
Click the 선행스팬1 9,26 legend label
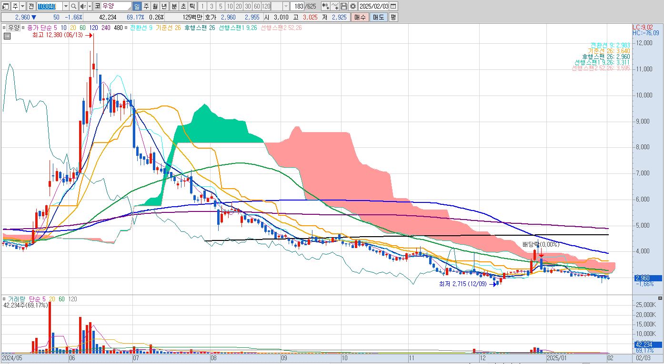pos(238,28)
